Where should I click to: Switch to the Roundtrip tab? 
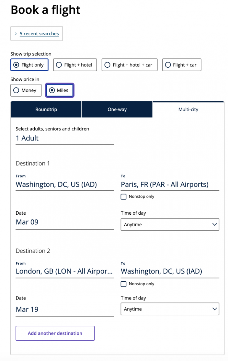(x=46, y=110)
